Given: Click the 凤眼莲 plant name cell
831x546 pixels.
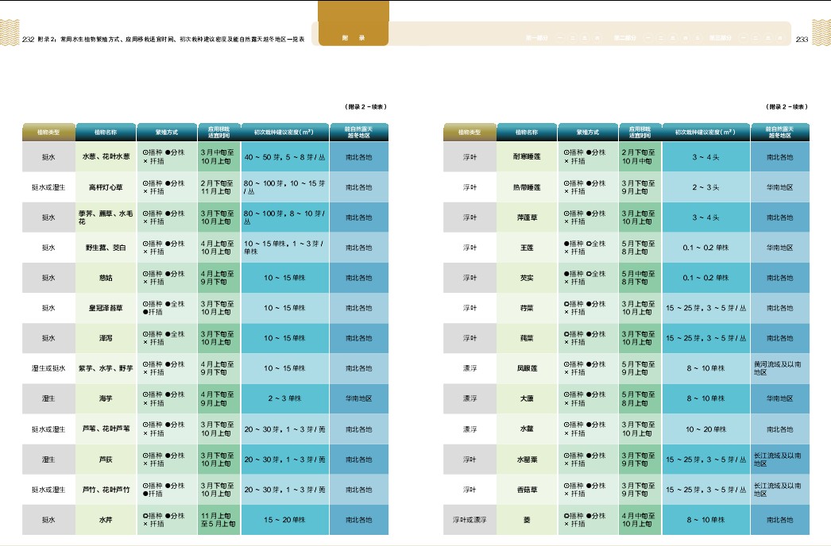Looking at the screenshot, I should (x=526, y=368).
